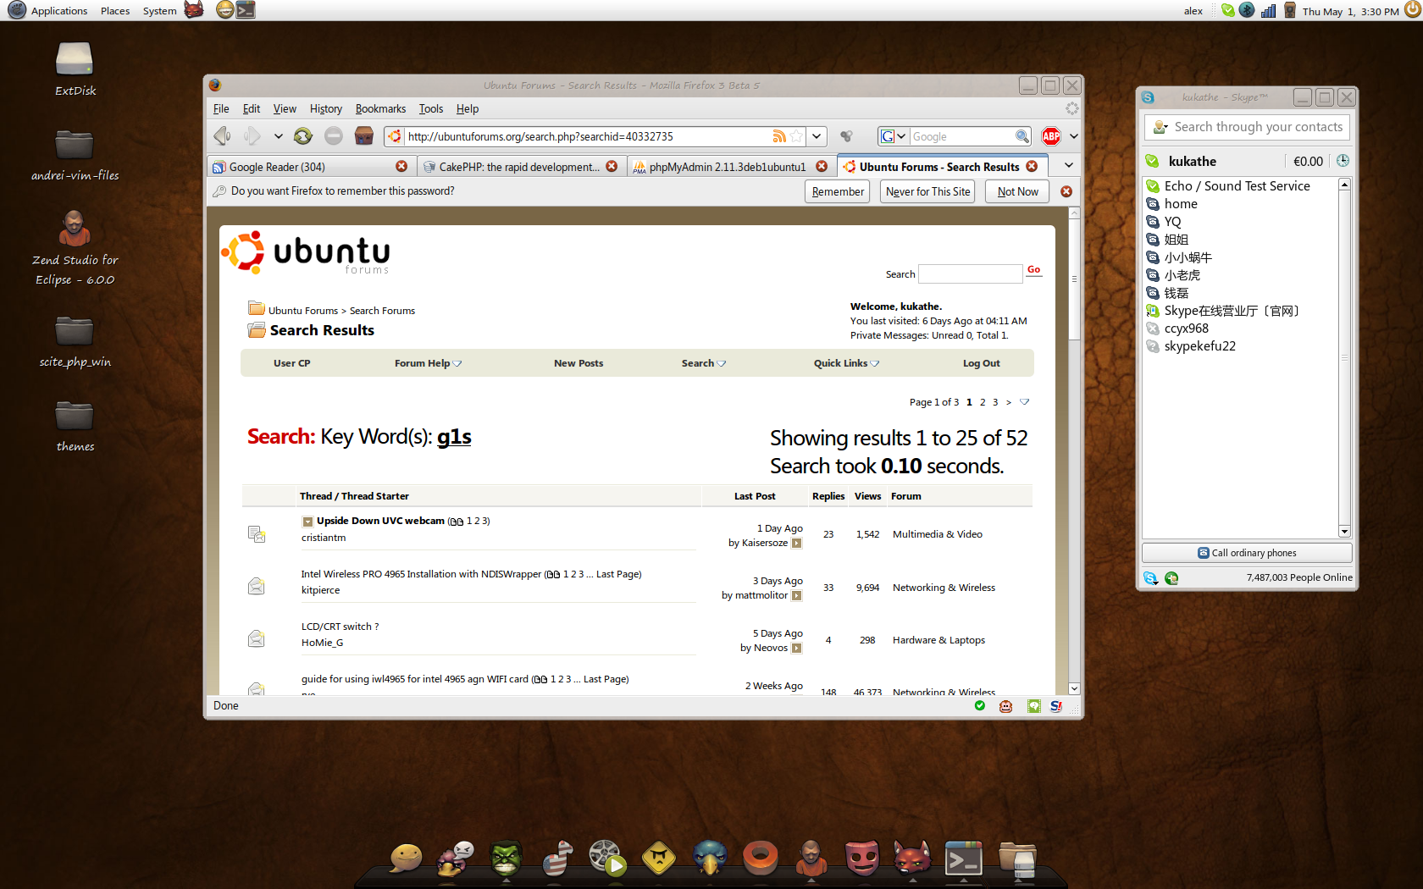
Task: Go to last post by mattmolitor icon
Action: (796, 596)
